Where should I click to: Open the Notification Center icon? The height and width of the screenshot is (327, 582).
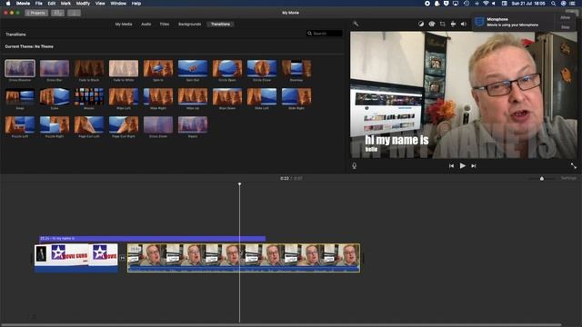(572, 4)
